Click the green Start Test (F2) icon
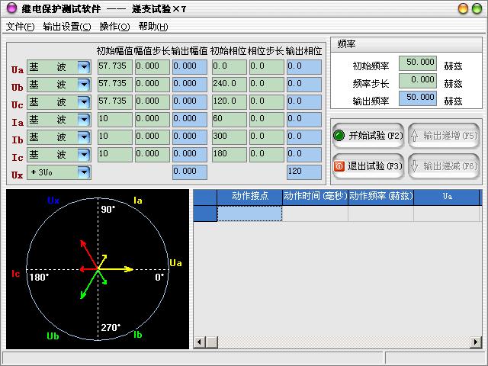The height and width of the screenshot is (366, 488). click(x=339, y=135)
